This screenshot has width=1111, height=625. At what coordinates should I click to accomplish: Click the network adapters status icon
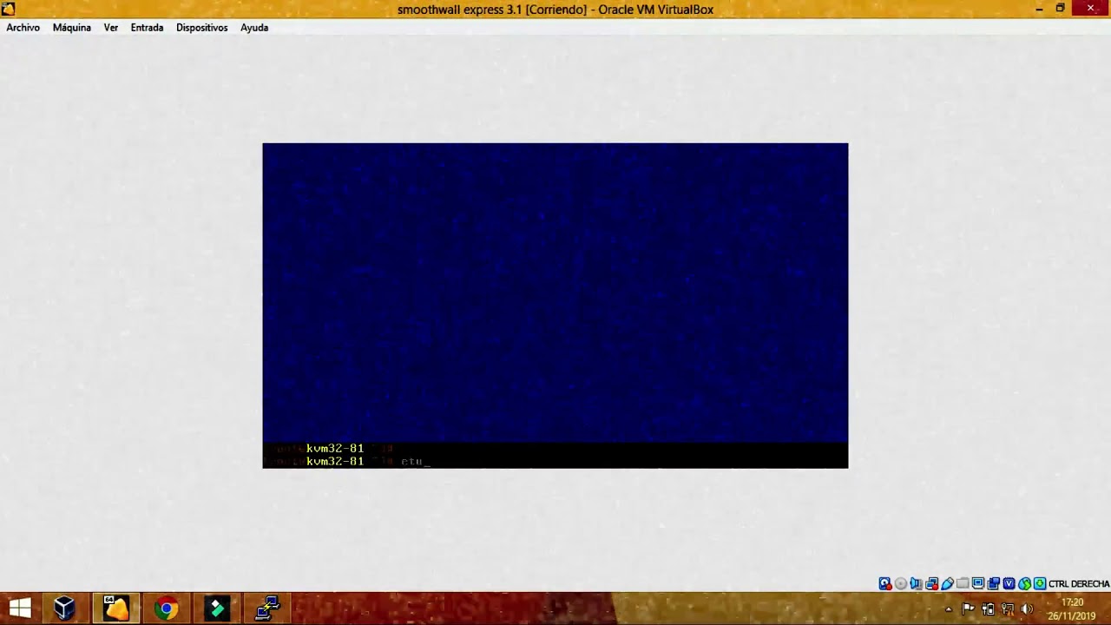coord(931,583)
